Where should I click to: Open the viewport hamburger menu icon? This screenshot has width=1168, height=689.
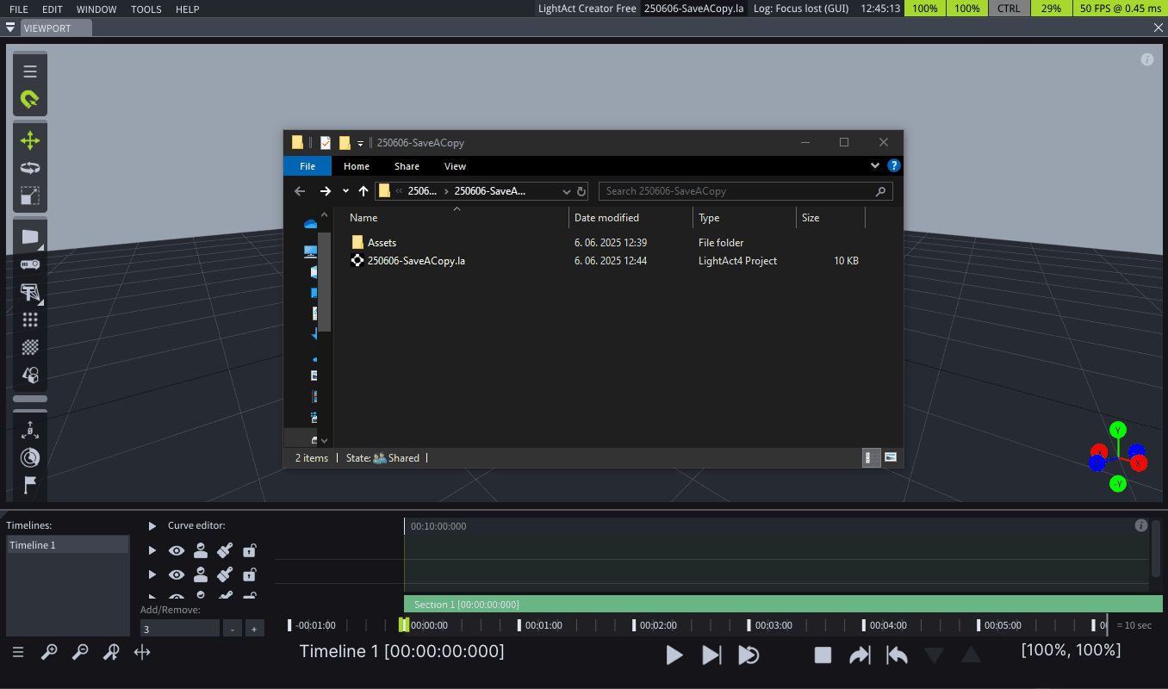coord(30,71)
